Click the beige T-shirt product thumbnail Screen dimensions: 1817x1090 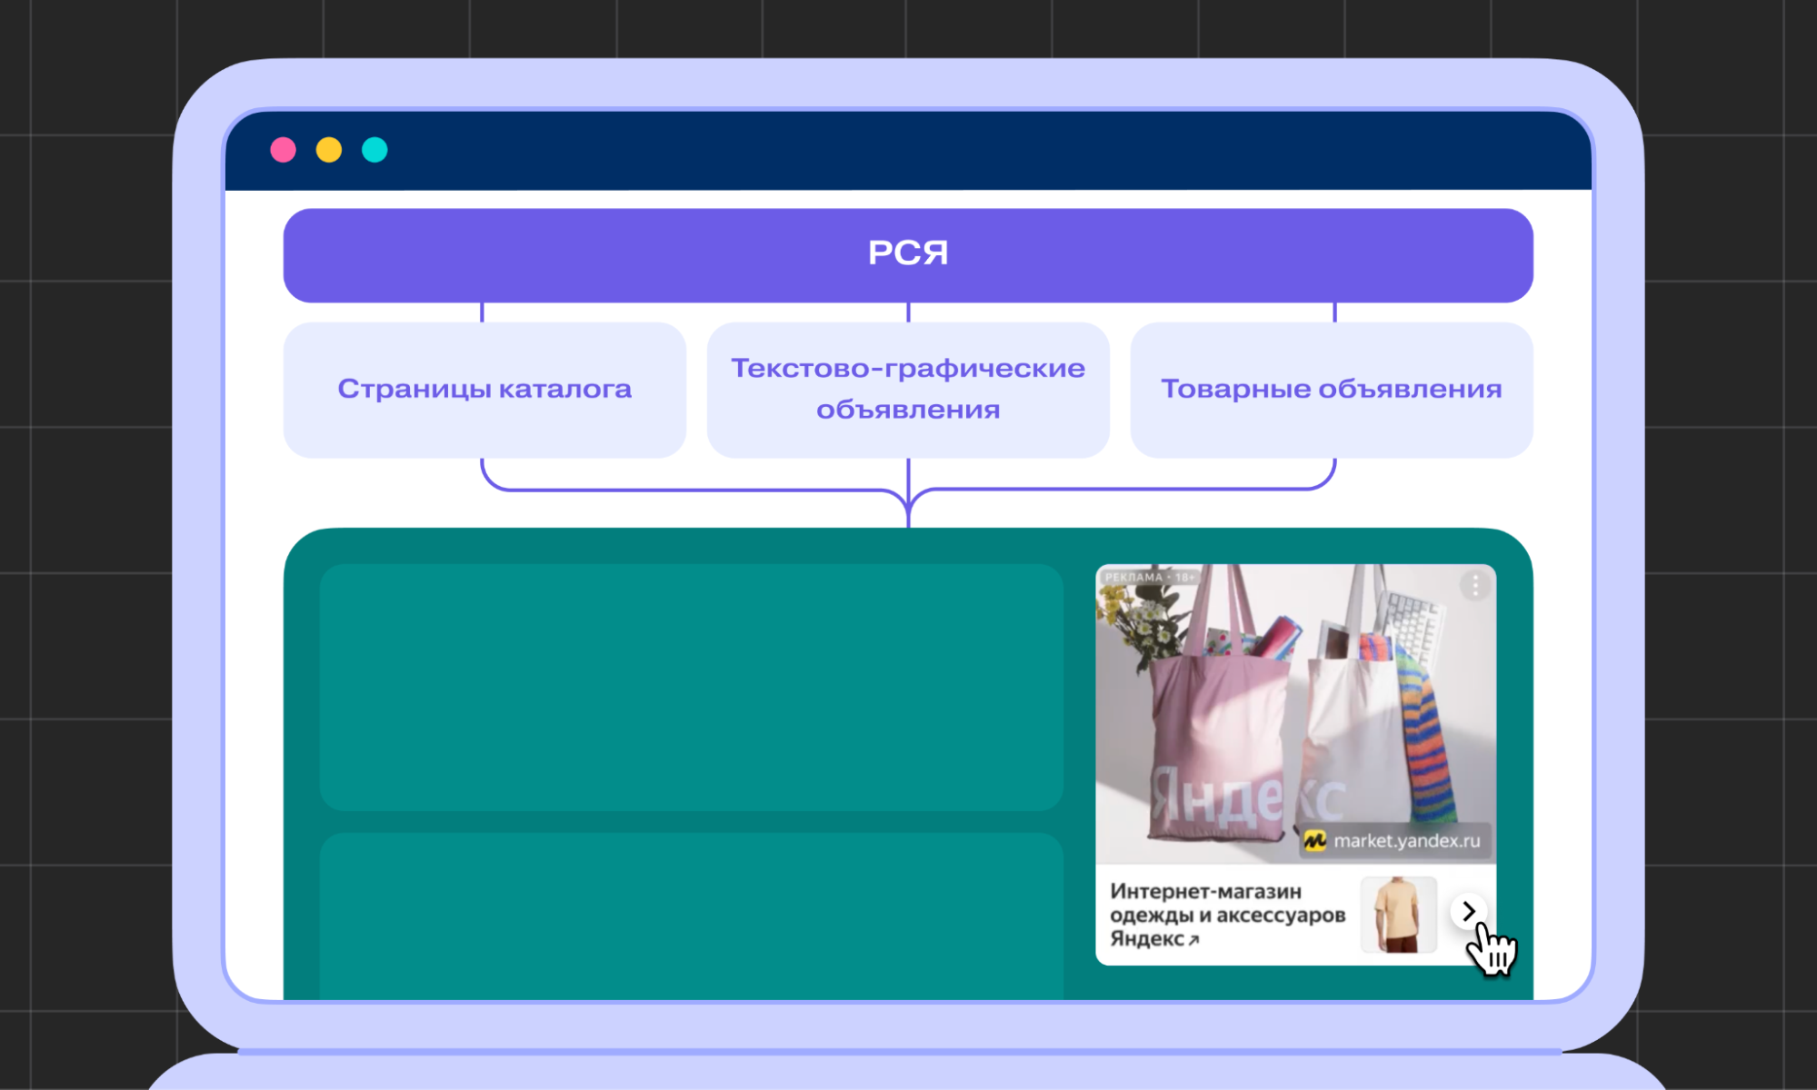(1398, 915)
